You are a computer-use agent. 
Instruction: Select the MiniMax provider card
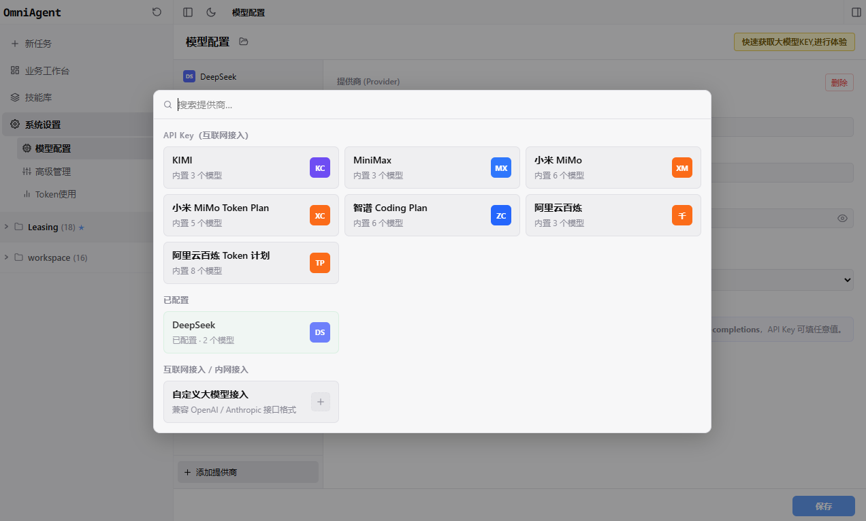point(432,168)
